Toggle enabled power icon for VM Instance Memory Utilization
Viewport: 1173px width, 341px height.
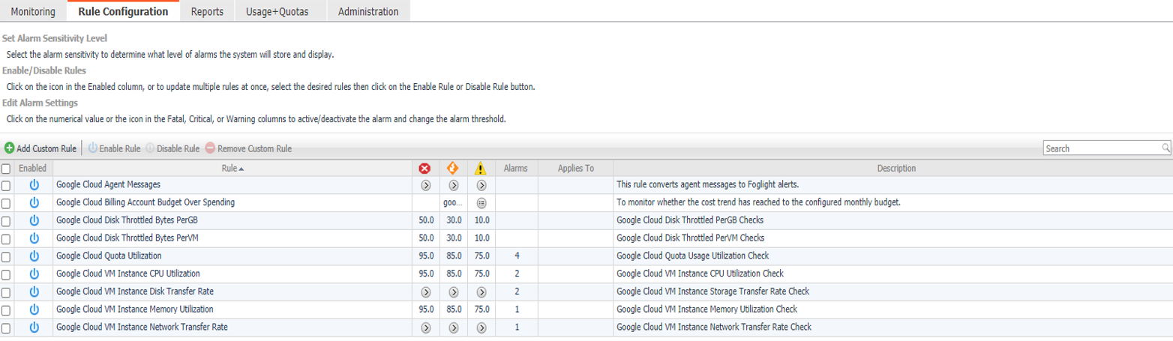[34, 310]
